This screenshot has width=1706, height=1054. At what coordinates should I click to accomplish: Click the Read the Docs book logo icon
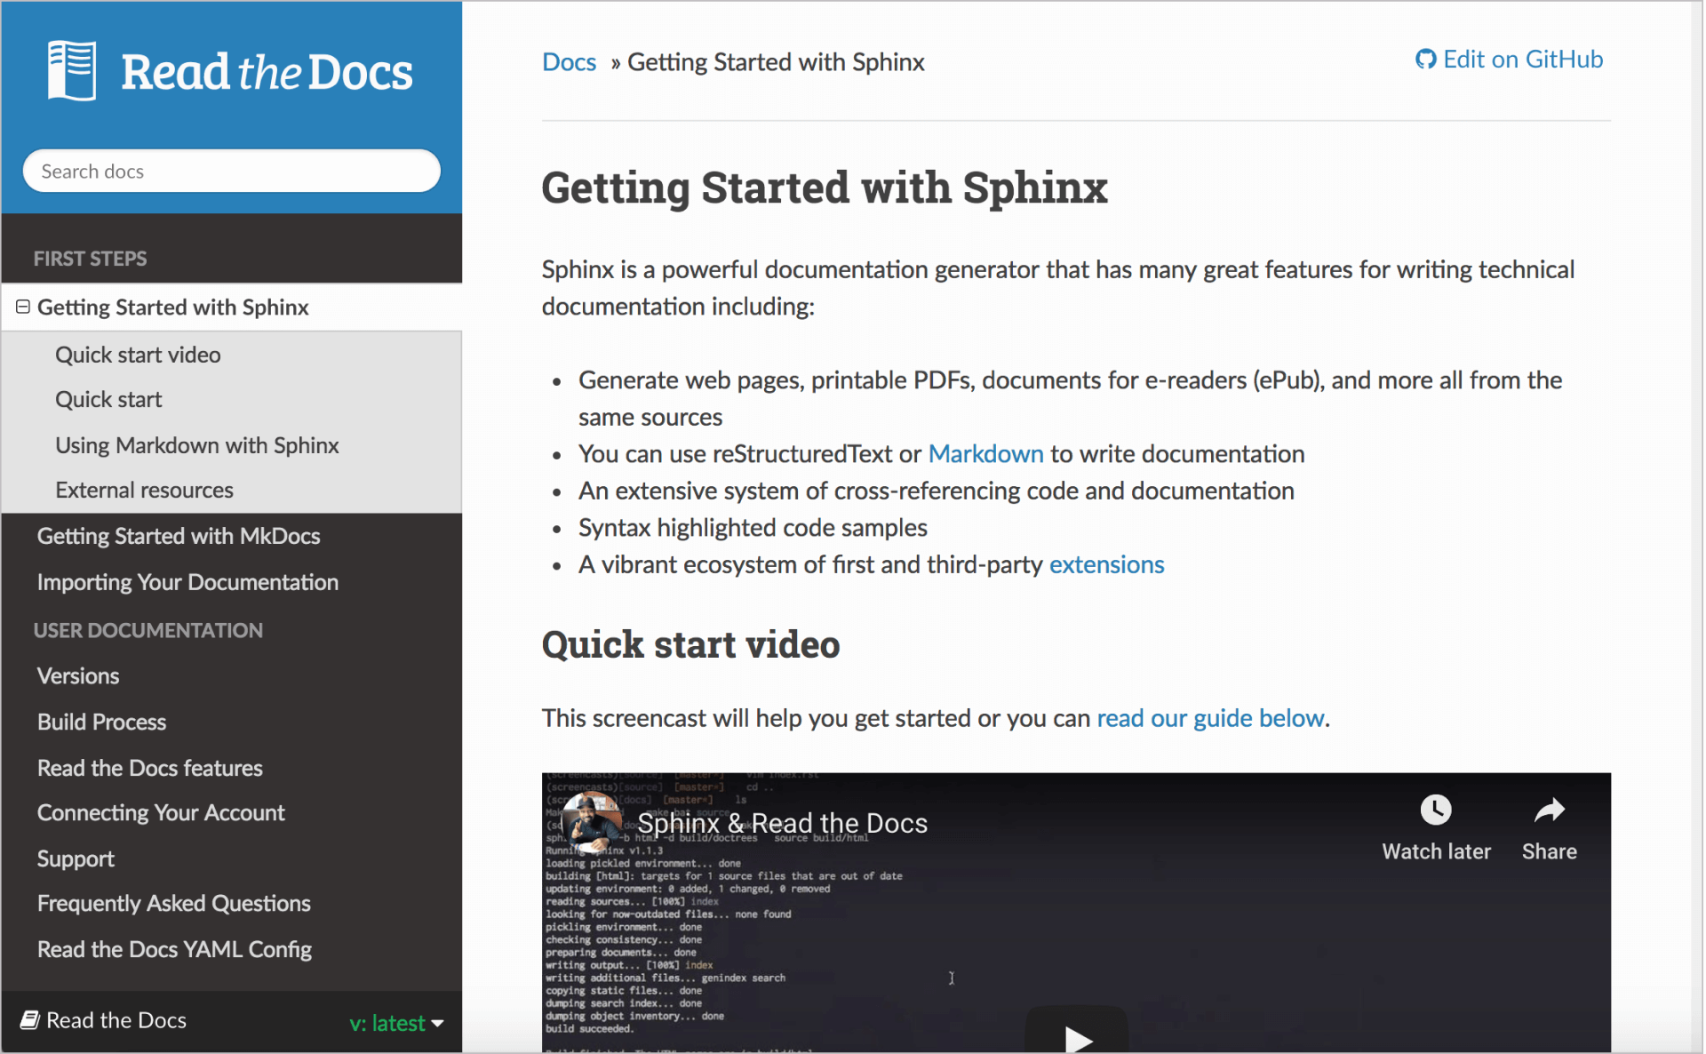click(71, 70)
